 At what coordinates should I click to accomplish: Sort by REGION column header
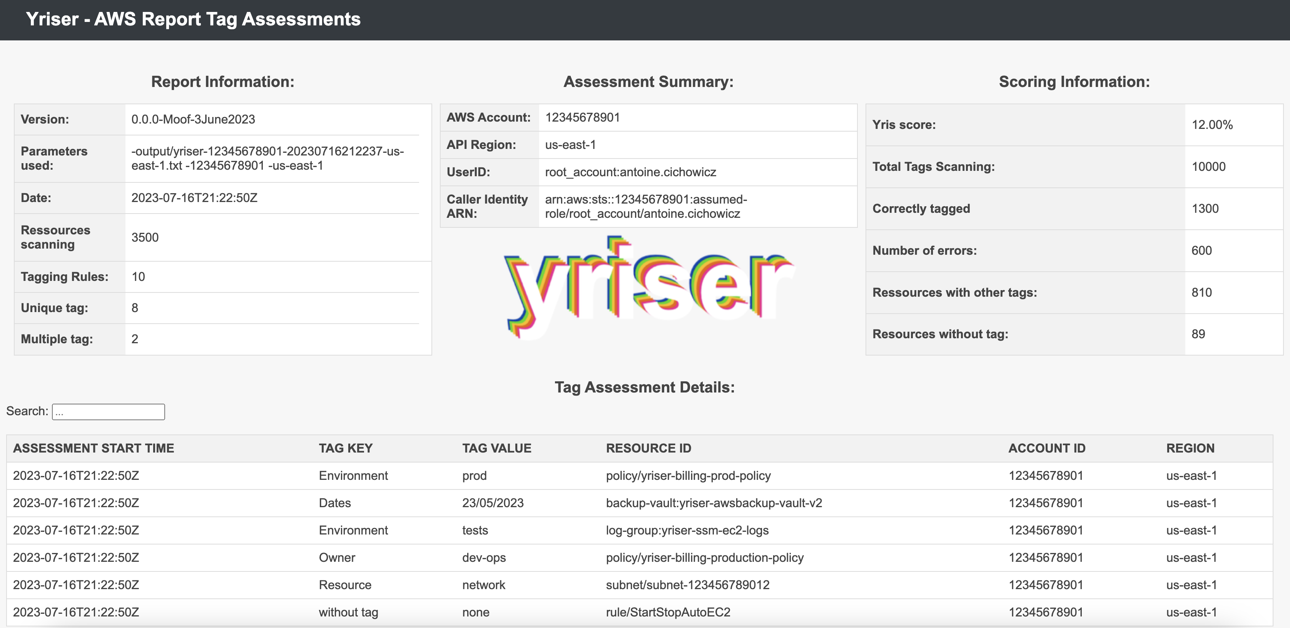(1190, 448)
